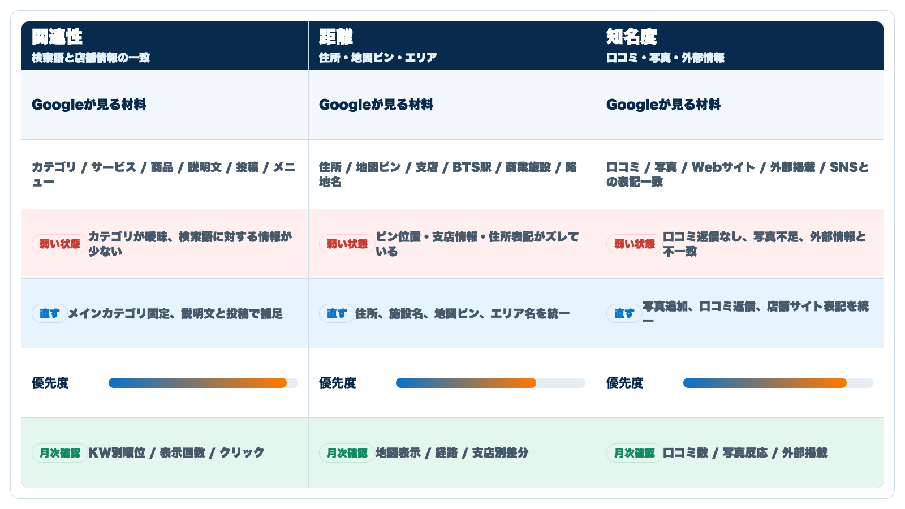Click the カテゴリ / サービス / 商品 materials text

164,174
